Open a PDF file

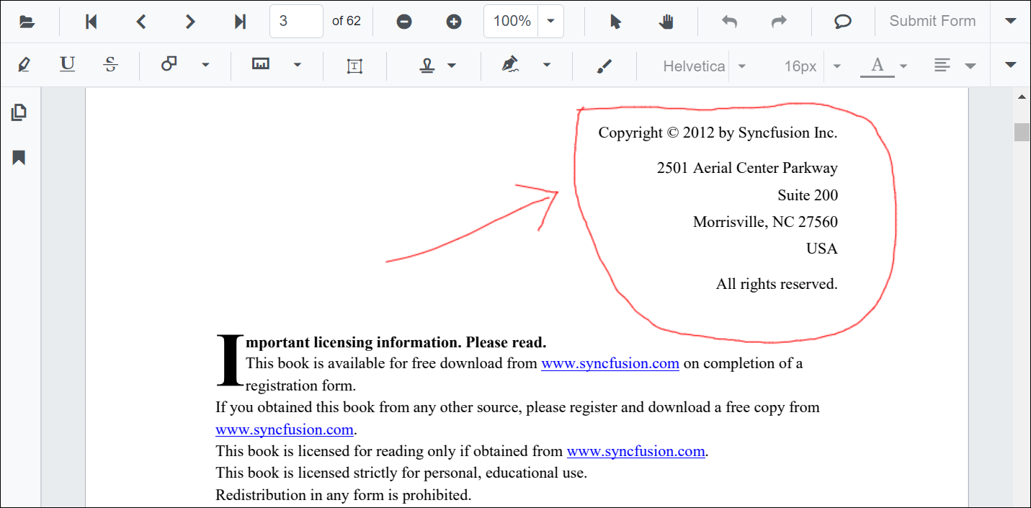click(x=27, y=21)
